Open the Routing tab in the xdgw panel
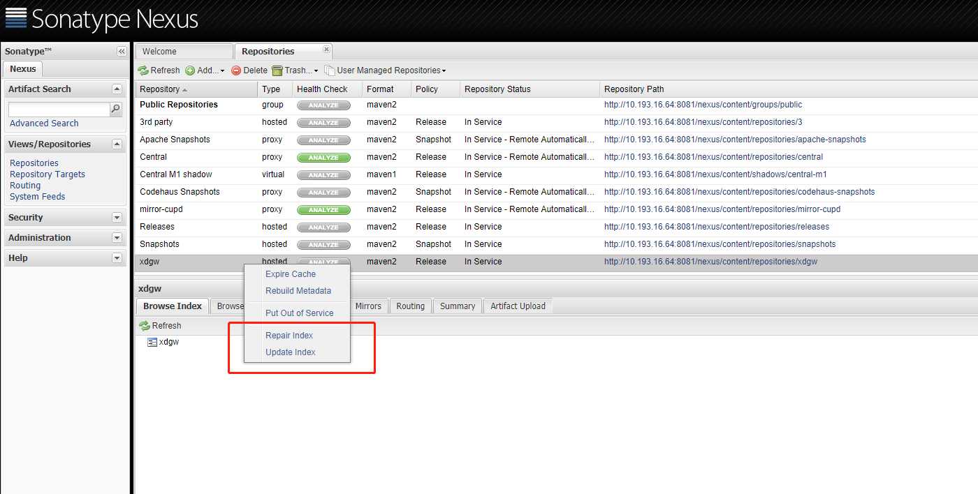 [x=410, y=306]
